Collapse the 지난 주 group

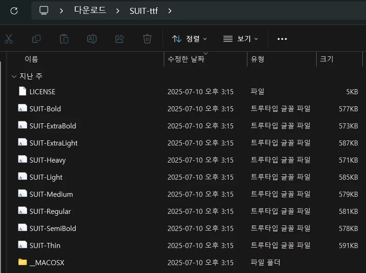point(14,76)
